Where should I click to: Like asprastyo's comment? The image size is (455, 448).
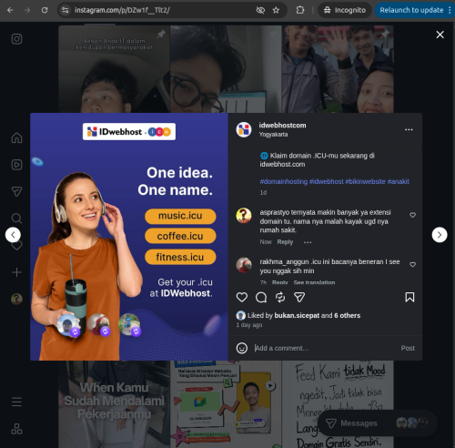[x=412, y=215]
